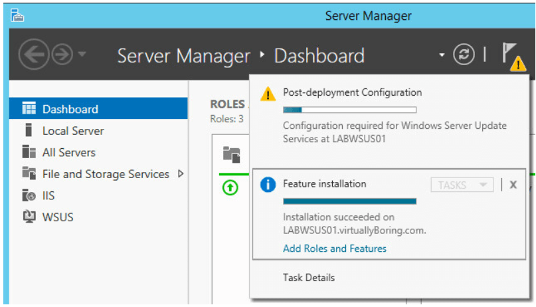Viewport: 536px width, 307px height.
Task: Click the Dashboard grid icon
Action: point(29,108)
